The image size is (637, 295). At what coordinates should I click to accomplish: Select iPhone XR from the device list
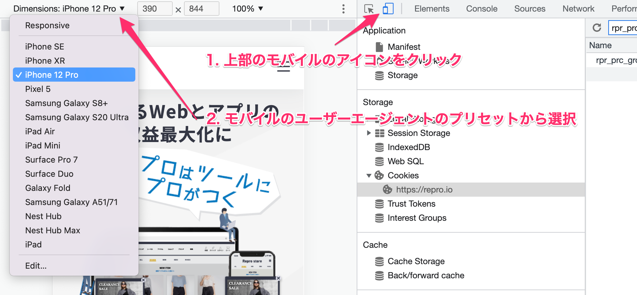pyautogui.click(x=74, y=61)
